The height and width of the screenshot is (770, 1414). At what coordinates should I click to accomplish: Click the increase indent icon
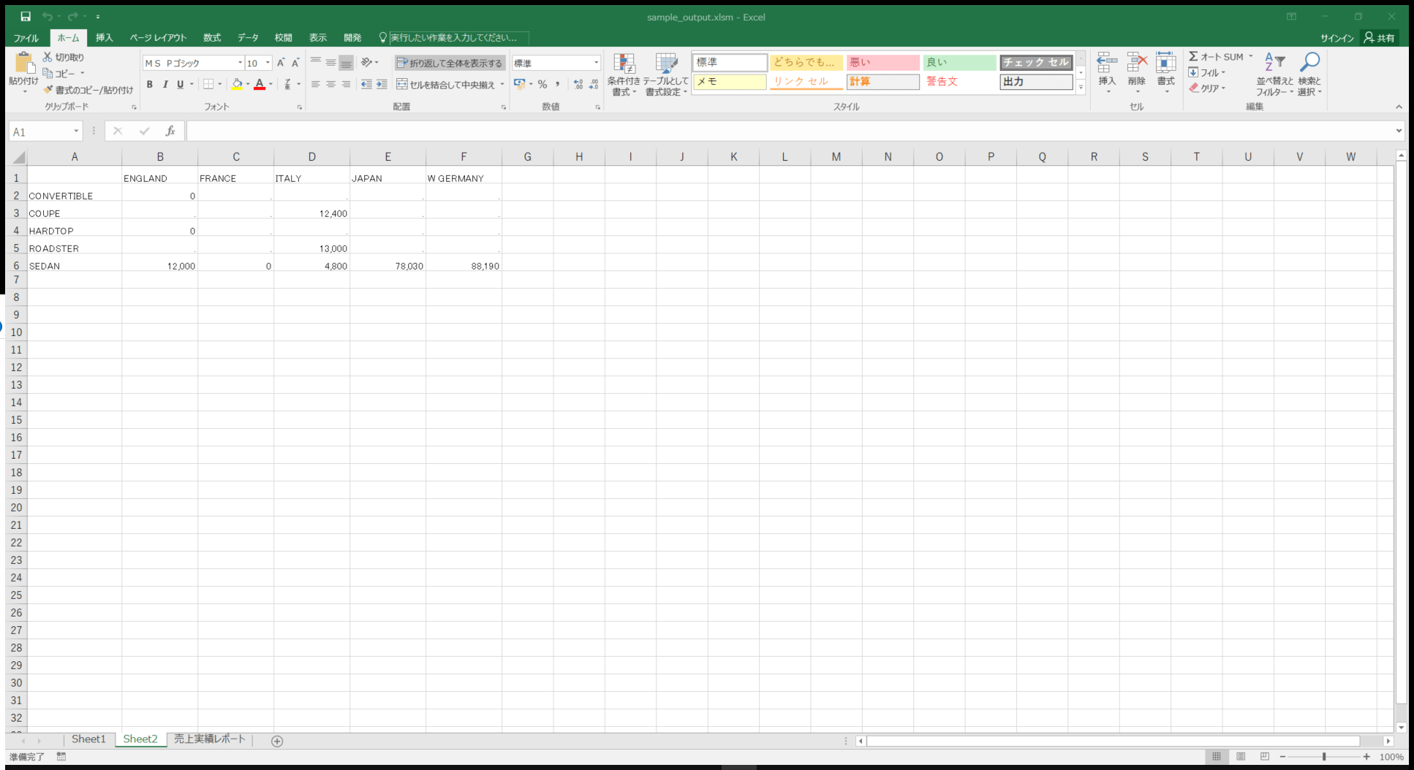(x=382, y=84)
